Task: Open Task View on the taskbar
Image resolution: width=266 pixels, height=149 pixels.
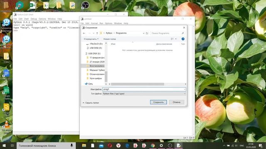Action: coord(12,145)
